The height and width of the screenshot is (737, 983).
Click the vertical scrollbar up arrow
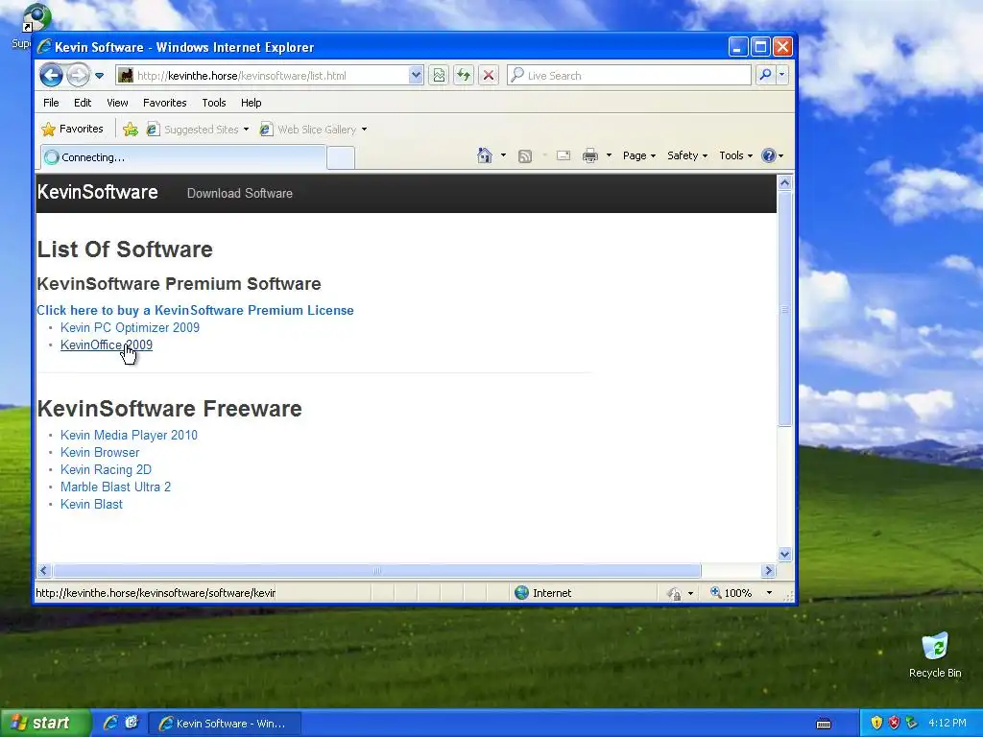pos(784,183)
